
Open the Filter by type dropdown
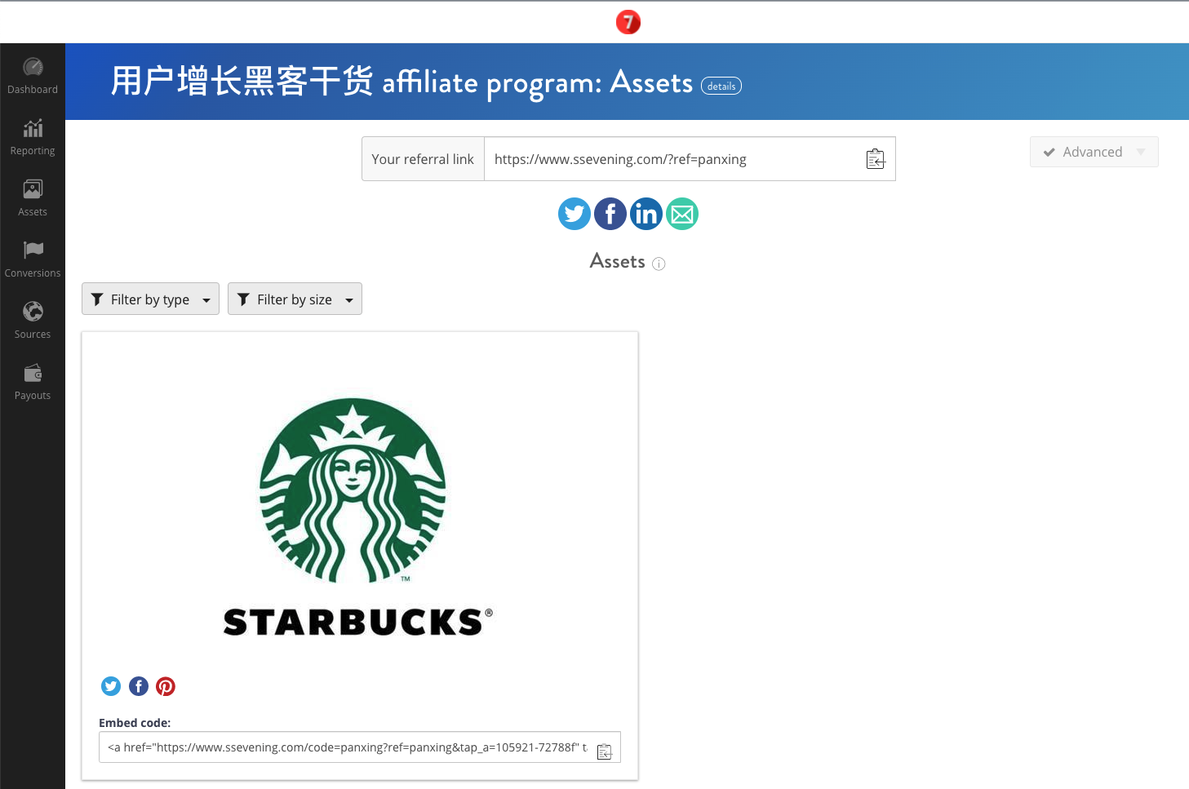tap(150, 299)
